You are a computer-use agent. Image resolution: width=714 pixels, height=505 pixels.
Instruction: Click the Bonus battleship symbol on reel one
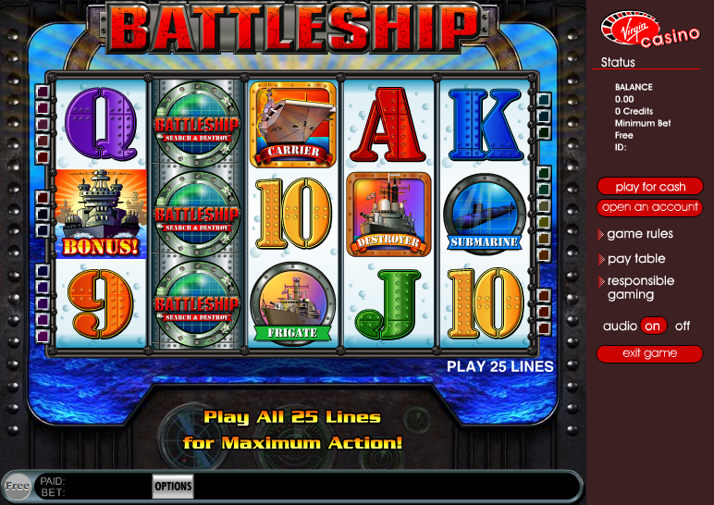pos(101,214)
